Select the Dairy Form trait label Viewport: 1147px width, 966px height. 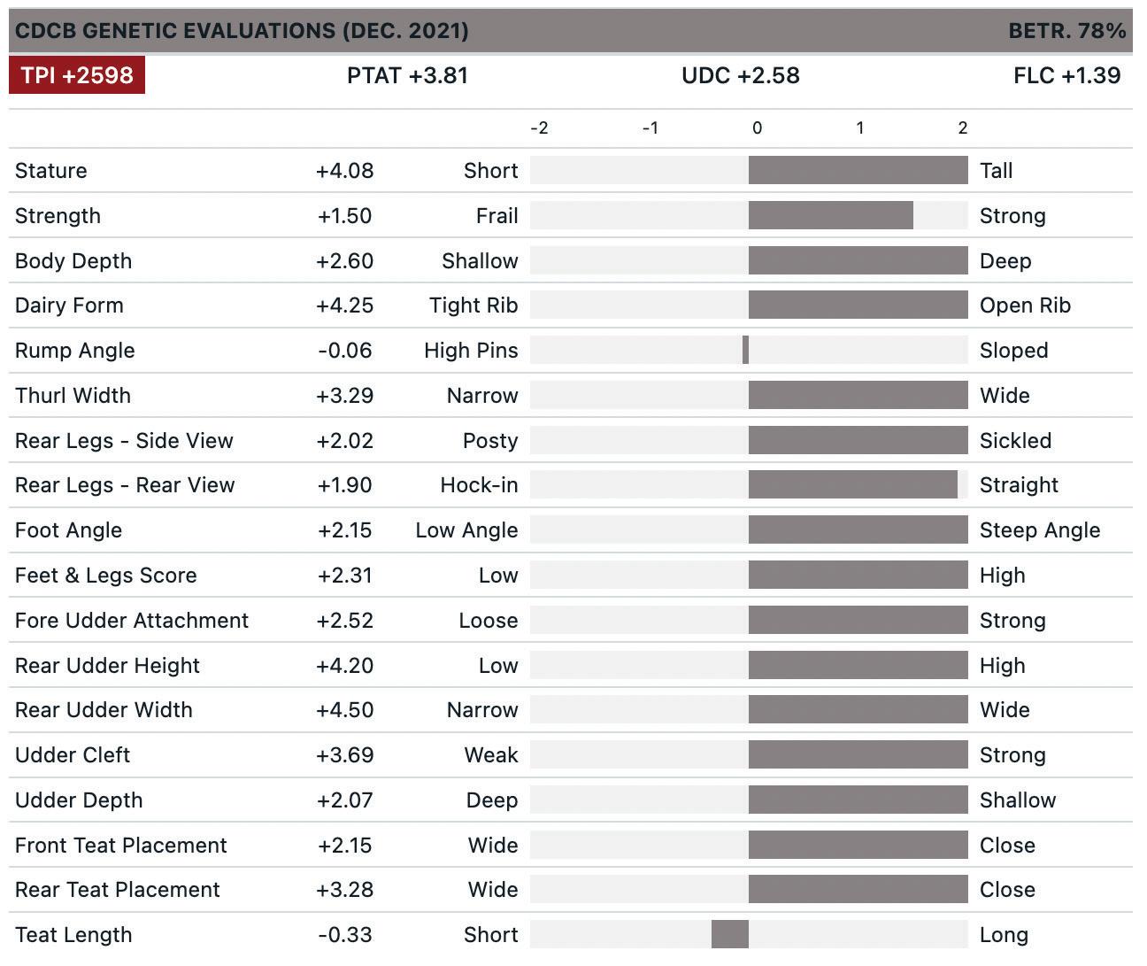point(69,305)
